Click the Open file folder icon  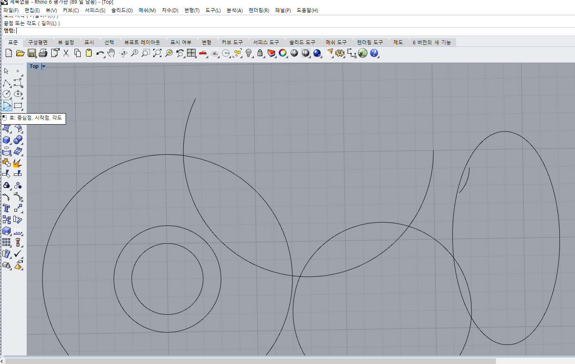click(20, 53)
